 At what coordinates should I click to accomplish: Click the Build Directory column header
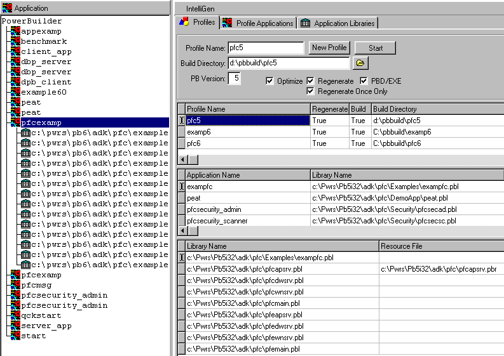tap(438, 109)
